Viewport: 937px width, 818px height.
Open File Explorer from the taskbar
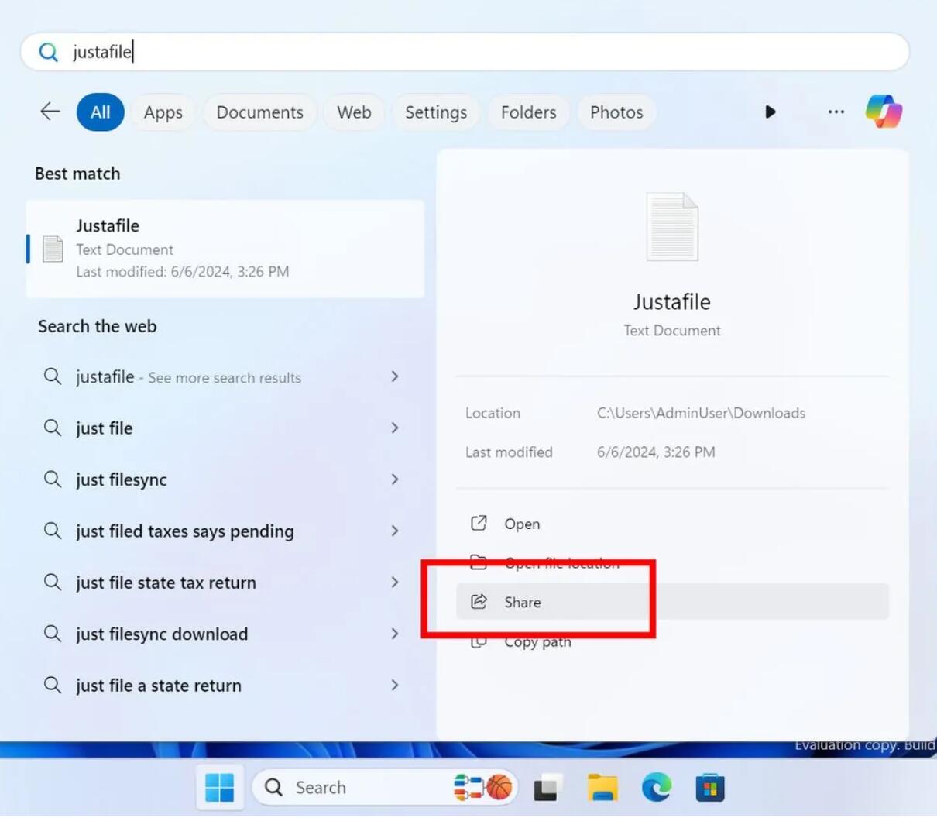point(602,787)
